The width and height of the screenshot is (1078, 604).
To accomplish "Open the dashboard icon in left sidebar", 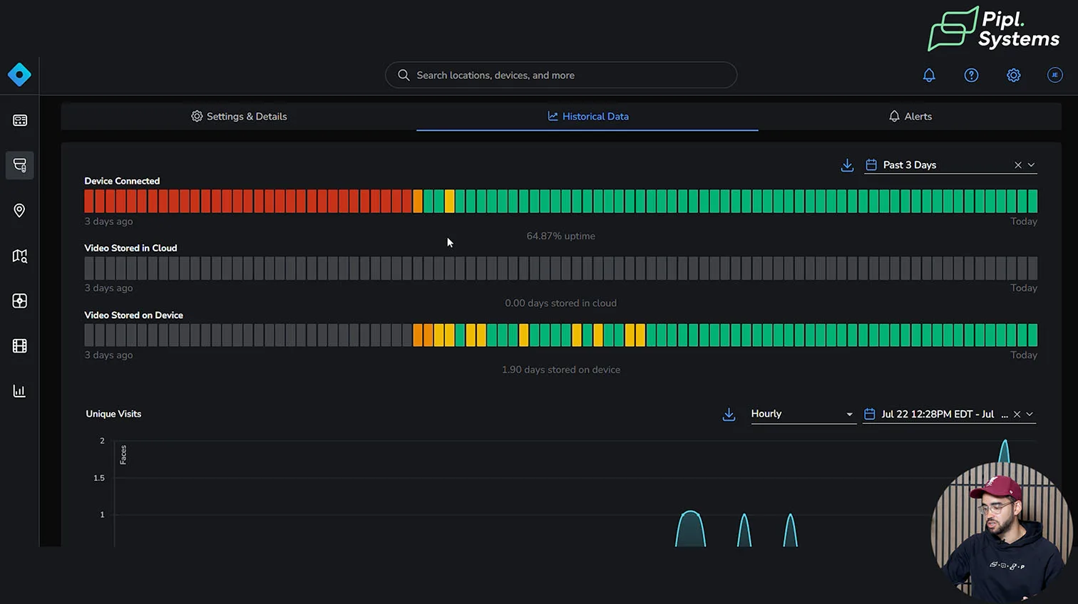I will coord(20,120).
